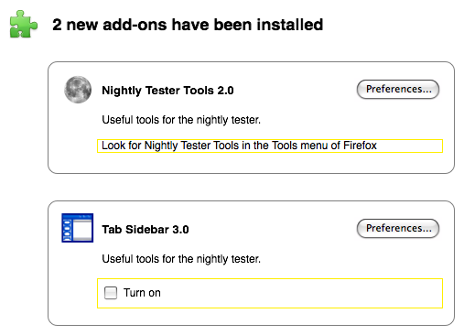Click version number 3.0 in the title
The width and height of the screenshot is (464, 335).
tap(180, 230)
